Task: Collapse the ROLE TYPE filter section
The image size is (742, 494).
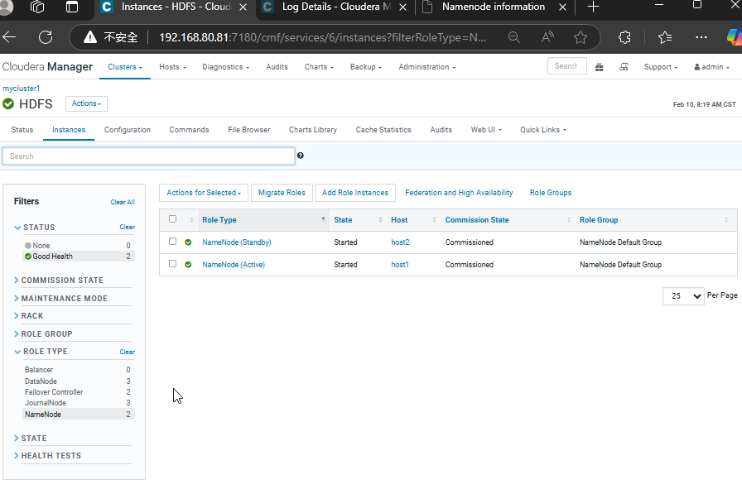Action: [41, 352]
